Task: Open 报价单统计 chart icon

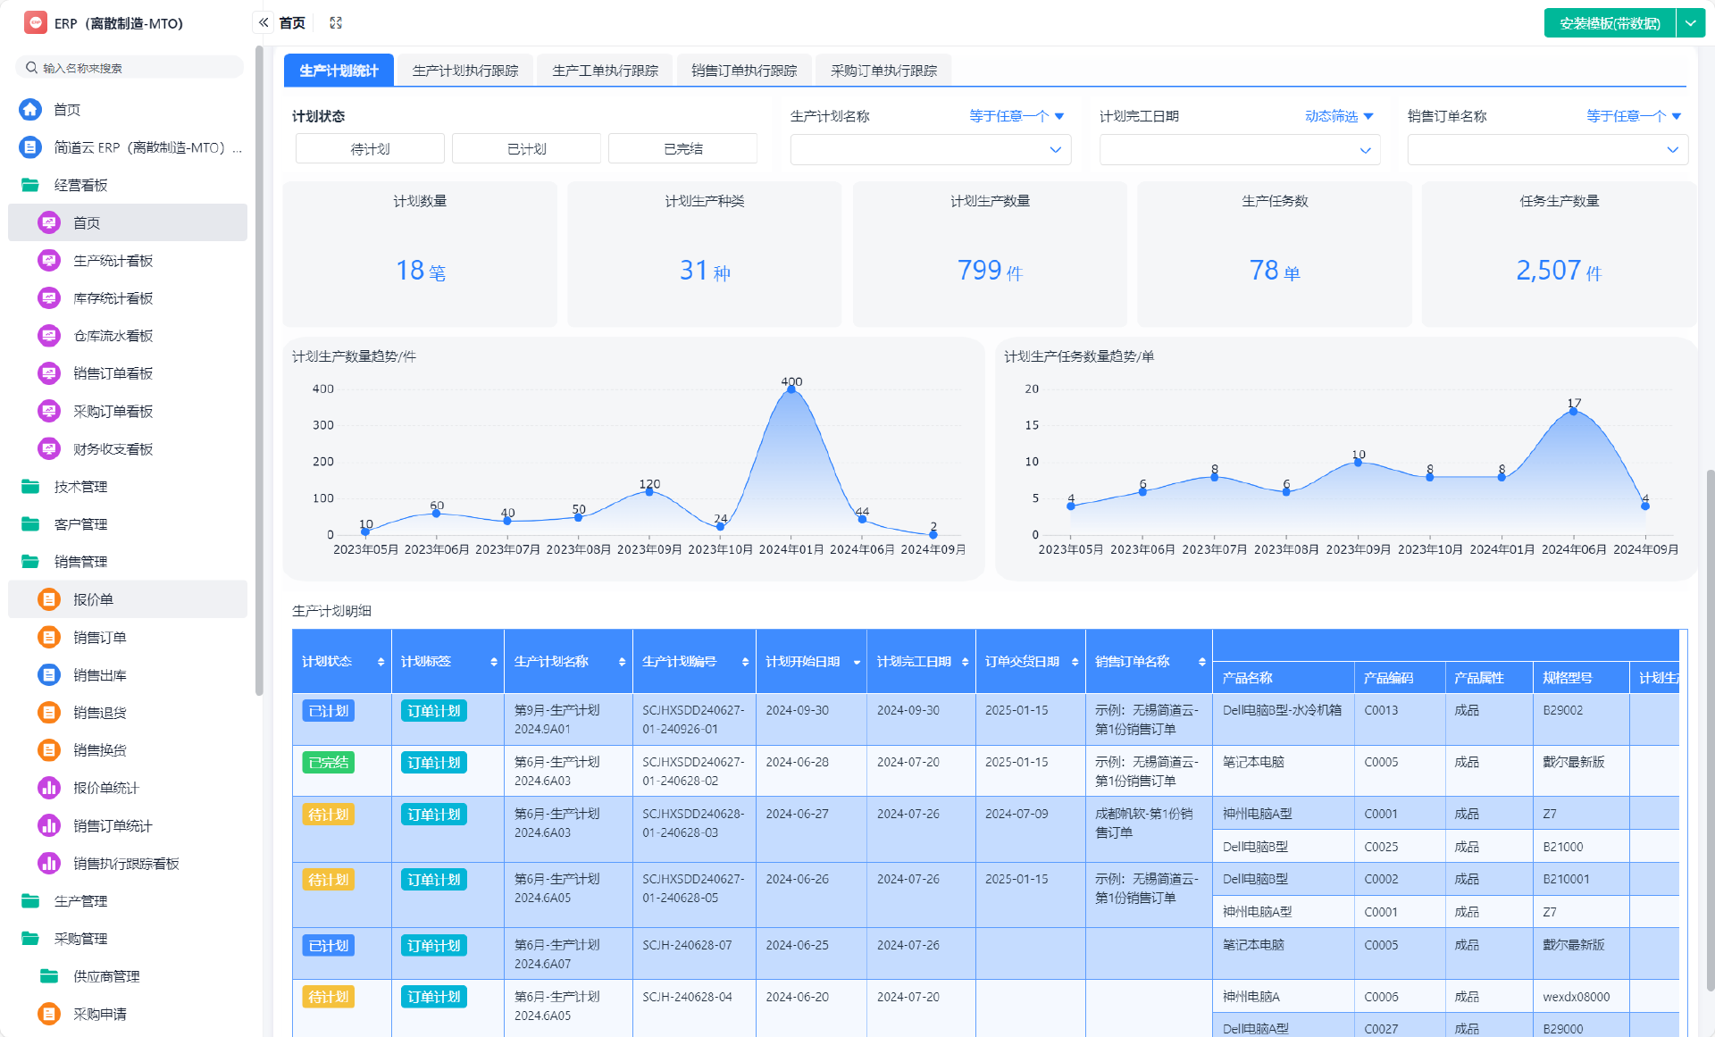Action: (x=49, y=788)
